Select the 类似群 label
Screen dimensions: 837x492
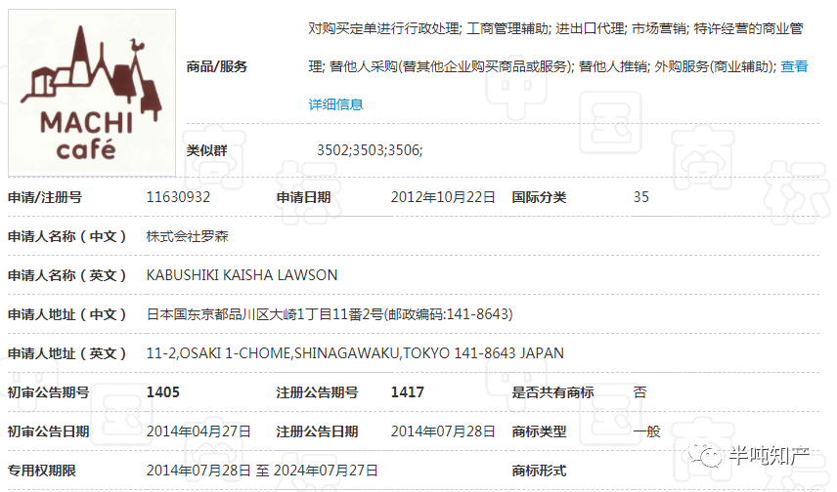pos(206,150)
